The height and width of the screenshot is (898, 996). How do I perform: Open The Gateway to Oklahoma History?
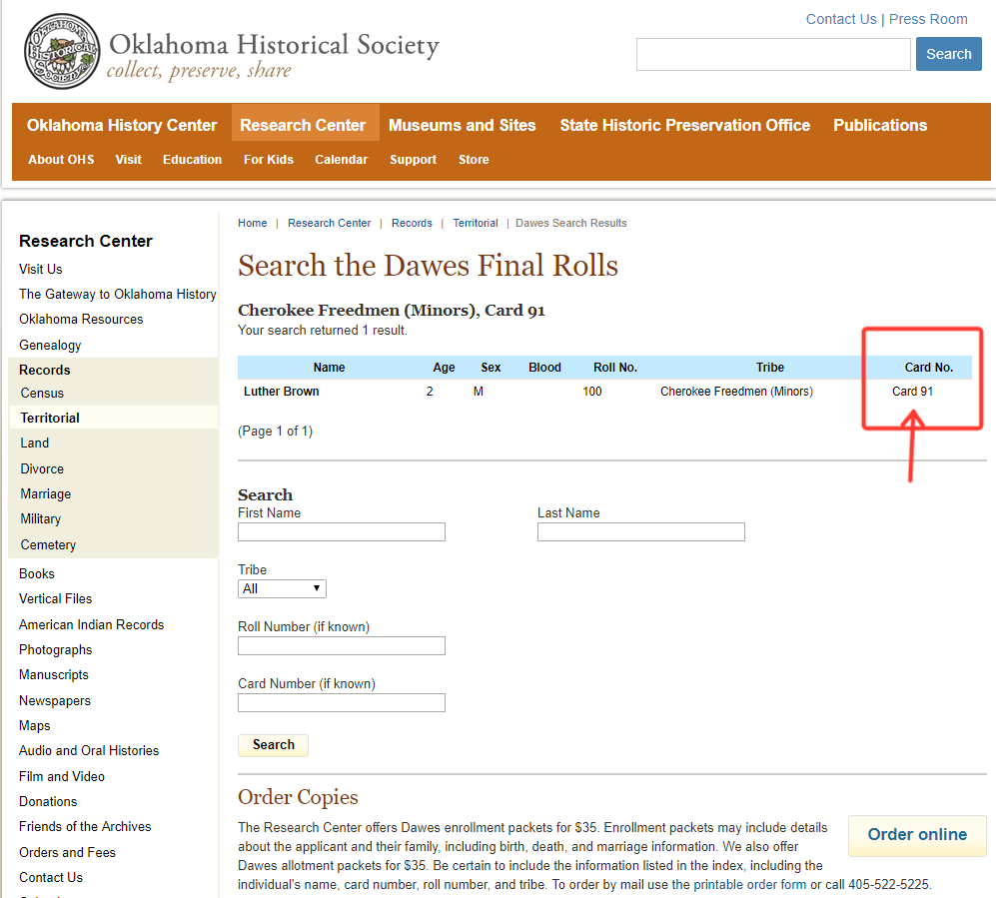[118, 294]
